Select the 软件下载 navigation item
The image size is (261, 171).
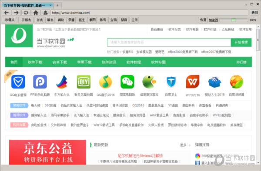(x=35, y=62)
